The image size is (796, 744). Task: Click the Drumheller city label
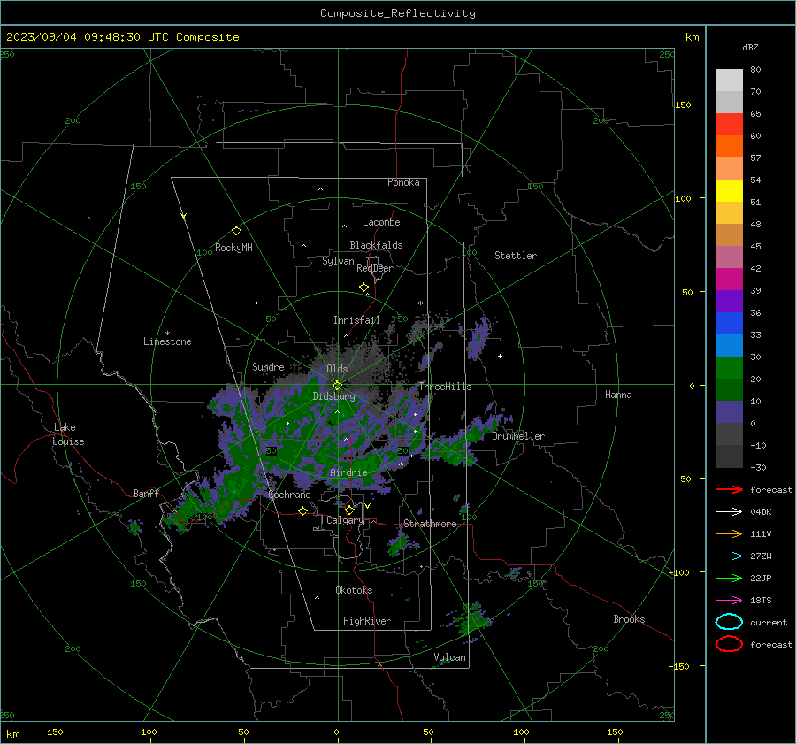pos(518,436)
